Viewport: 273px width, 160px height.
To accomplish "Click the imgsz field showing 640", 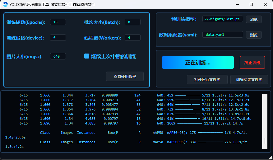I will (x=58, y=56).
